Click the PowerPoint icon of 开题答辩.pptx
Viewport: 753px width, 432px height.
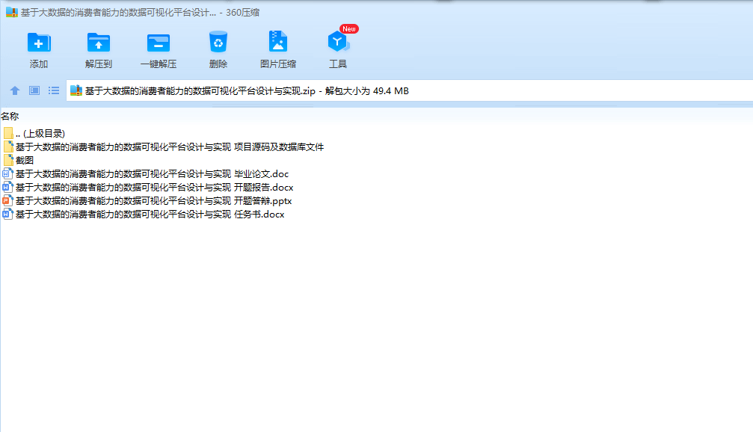click(7, 200)
